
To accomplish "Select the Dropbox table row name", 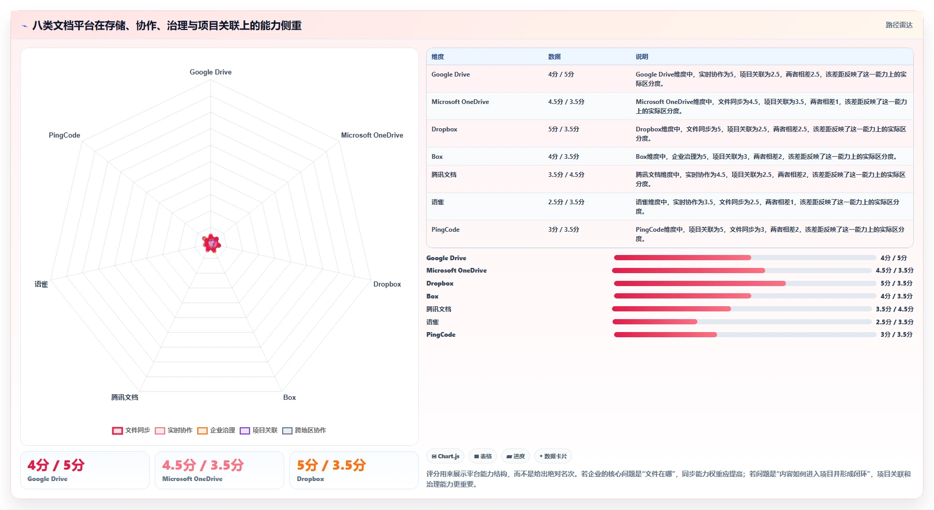I will [x=444, y=129].
